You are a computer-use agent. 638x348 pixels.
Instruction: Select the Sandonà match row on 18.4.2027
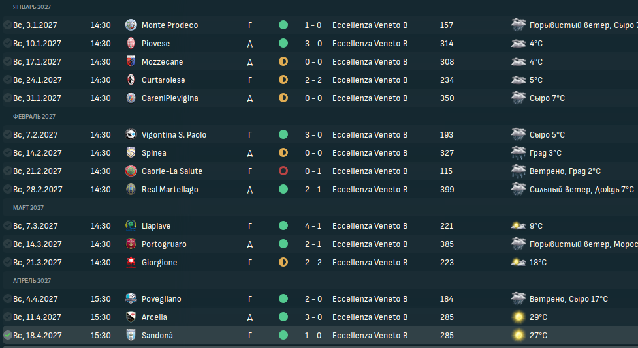point(320,336)
